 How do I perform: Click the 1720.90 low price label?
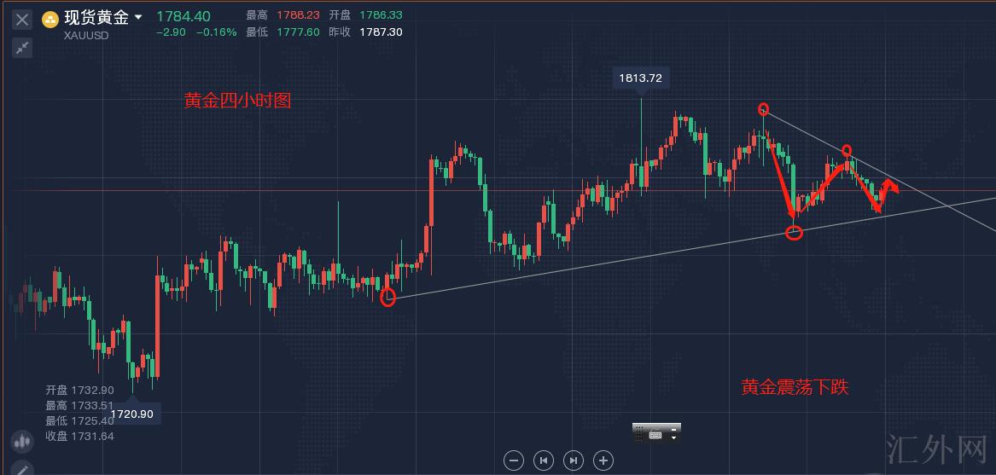[135, 414]
